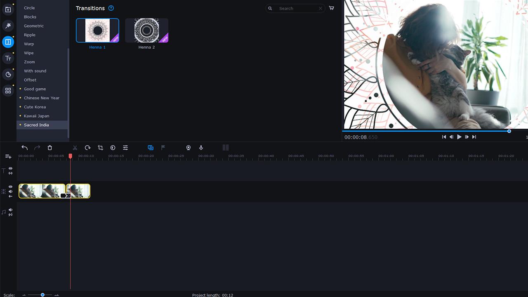This screenshot has width=528, height=297.
Task: Play the video in the preview player
Action: [459, 137]
